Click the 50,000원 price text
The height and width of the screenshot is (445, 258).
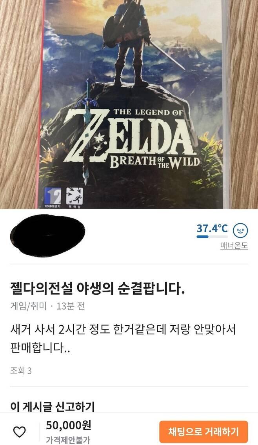point(68,425)
